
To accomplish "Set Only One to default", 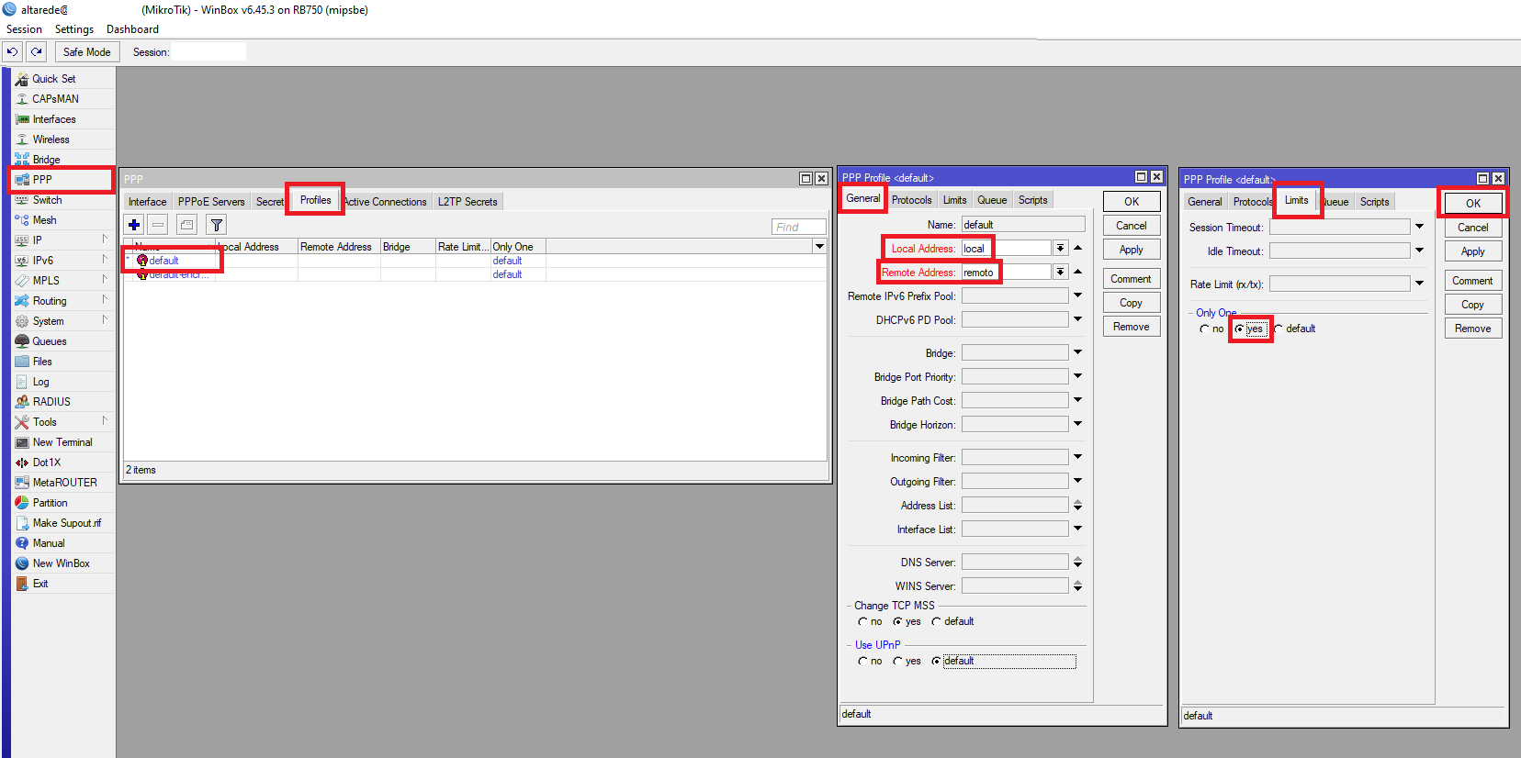I will [x=1279, y=329].
